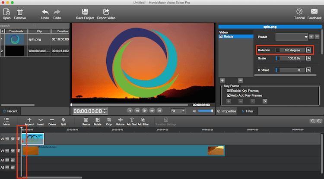Viewport: 324px width, 179px height.
Task: Uncheck Enable Key Frames
Action: coord(229,91)
